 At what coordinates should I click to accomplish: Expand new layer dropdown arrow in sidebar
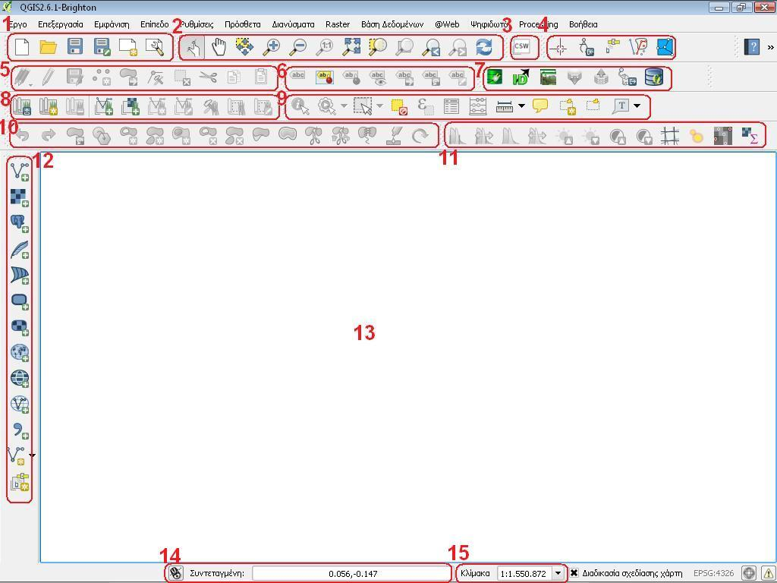(32, 455)
